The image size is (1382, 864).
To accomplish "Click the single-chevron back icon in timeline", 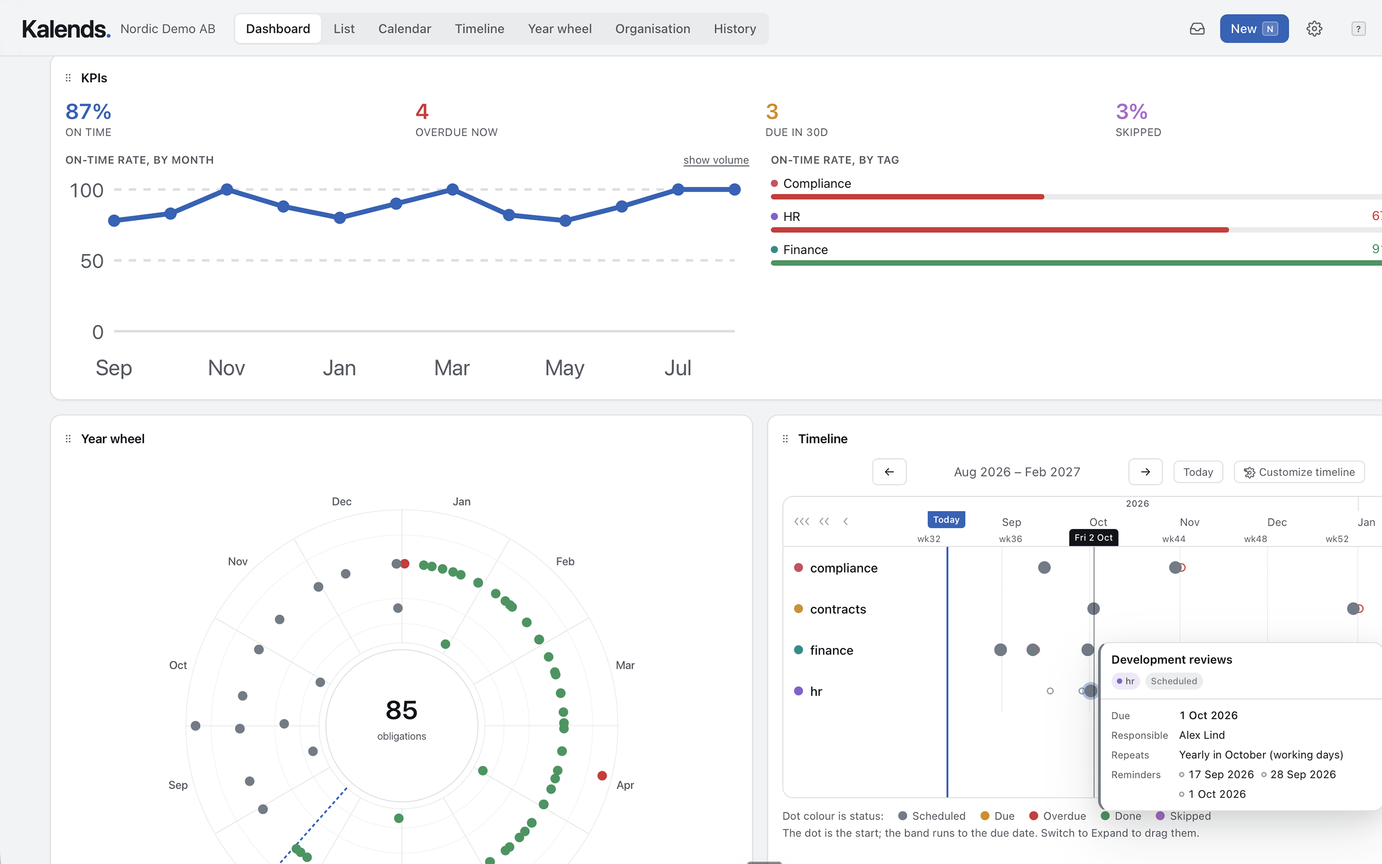I will [846, 521].
